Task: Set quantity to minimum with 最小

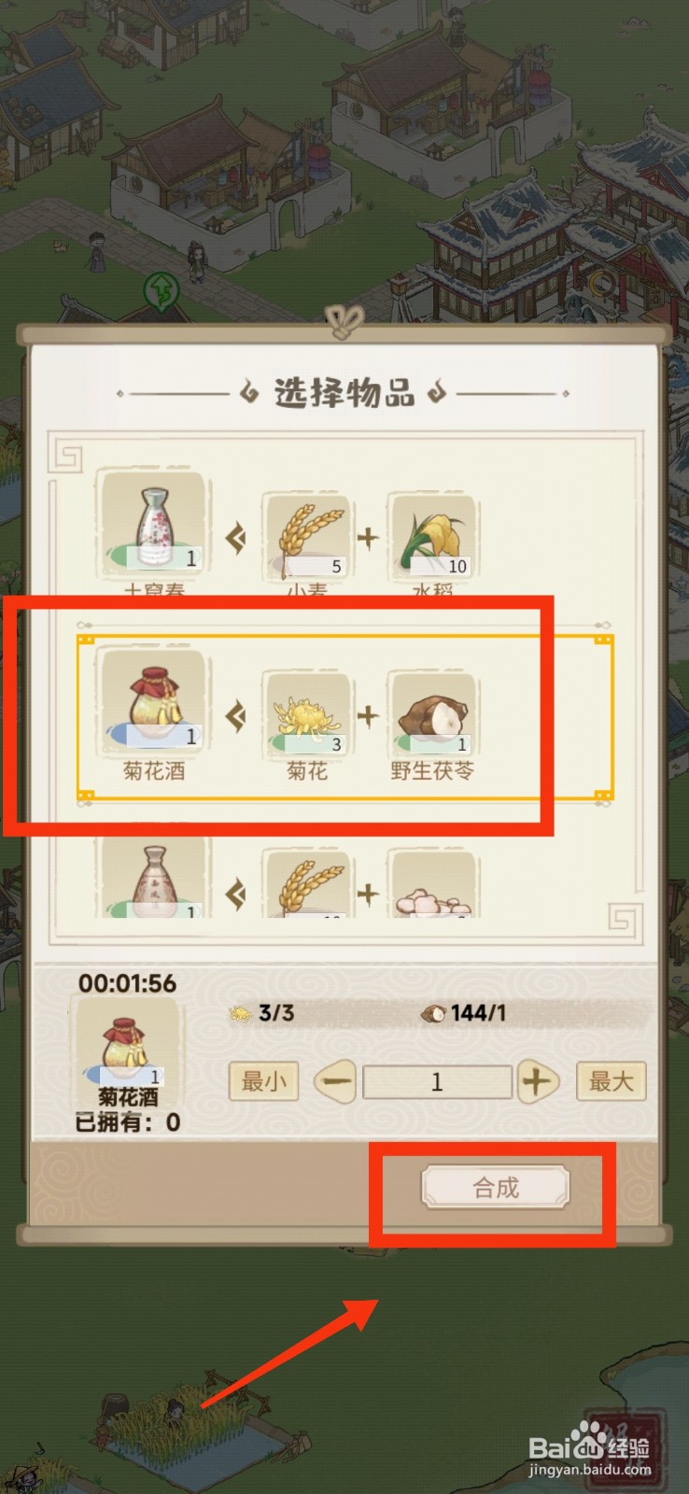Action: (263, 1081)
